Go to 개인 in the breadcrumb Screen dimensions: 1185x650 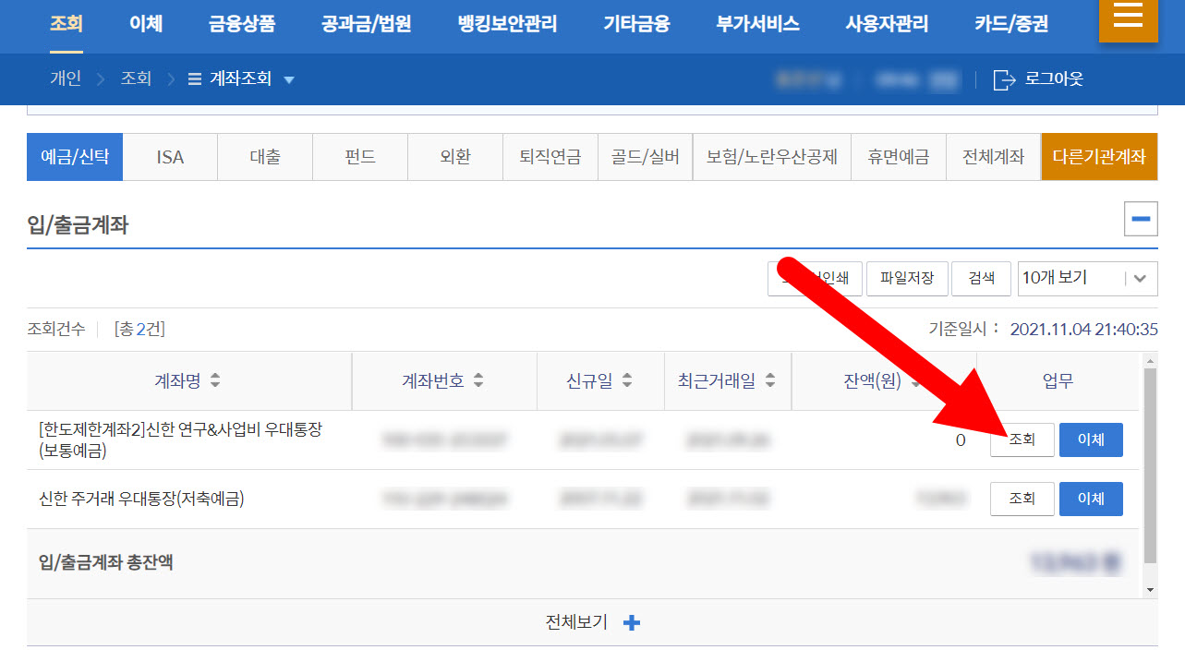pos(66,79)
